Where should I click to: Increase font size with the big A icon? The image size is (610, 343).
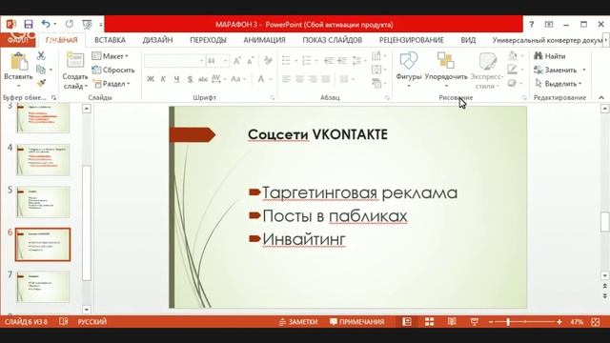tap(236, 61)
